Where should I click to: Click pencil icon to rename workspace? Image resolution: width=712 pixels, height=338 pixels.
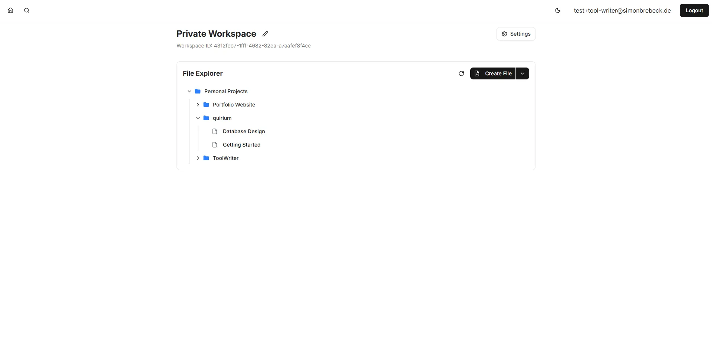265,34
